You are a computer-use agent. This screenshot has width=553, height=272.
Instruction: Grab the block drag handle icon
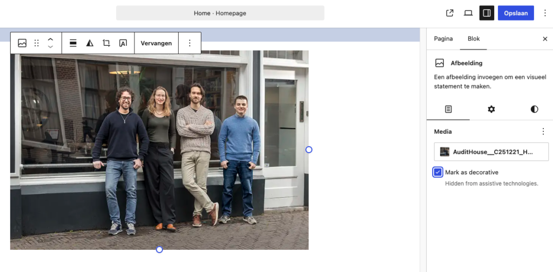pyautogui.click(x=36, y=43)
